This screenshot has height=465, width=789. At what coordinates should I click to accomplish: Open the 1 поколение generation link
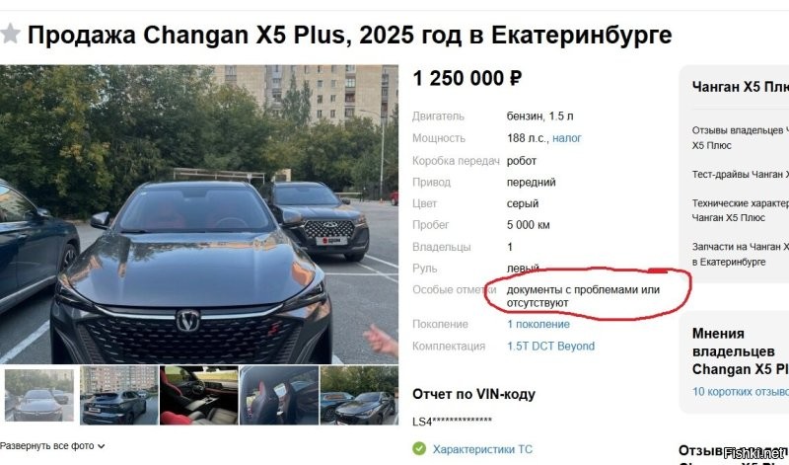[538, 324]
